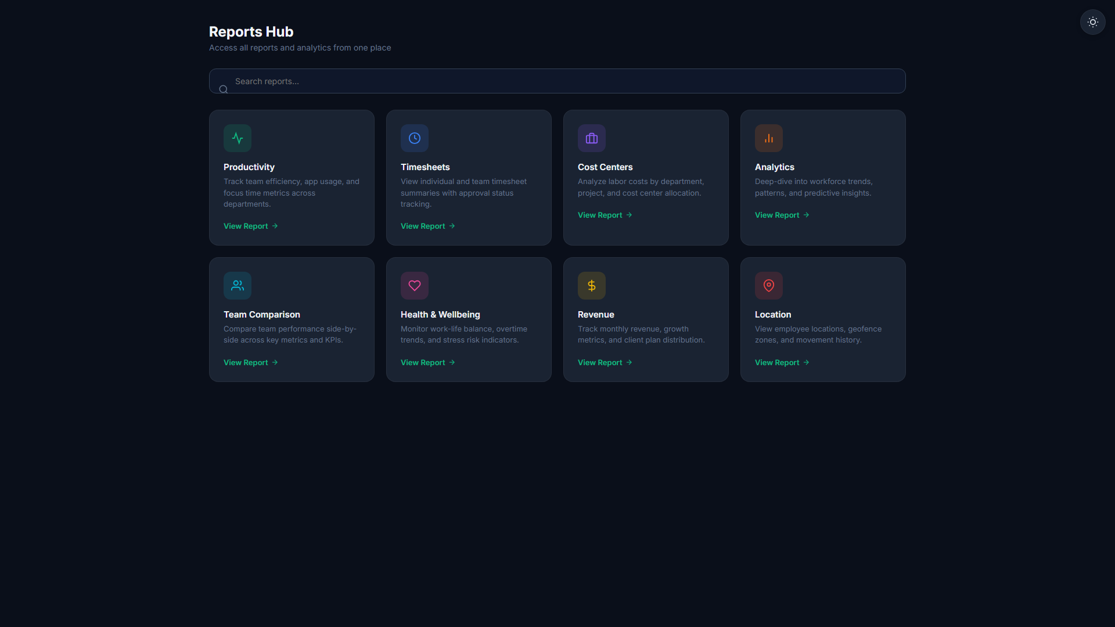
Task: Click the Timesheets clock icon
Action: point(415,138)
